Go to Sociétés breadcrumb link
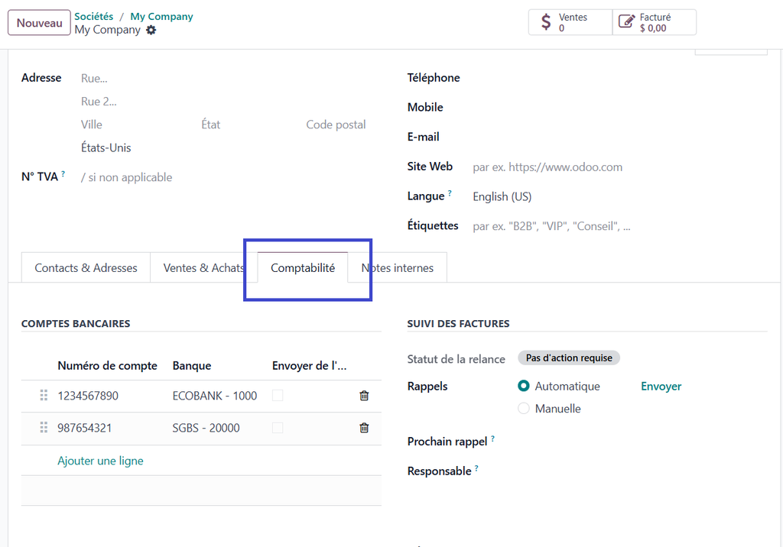Viewport: 783px width, 547px height. 94,17
